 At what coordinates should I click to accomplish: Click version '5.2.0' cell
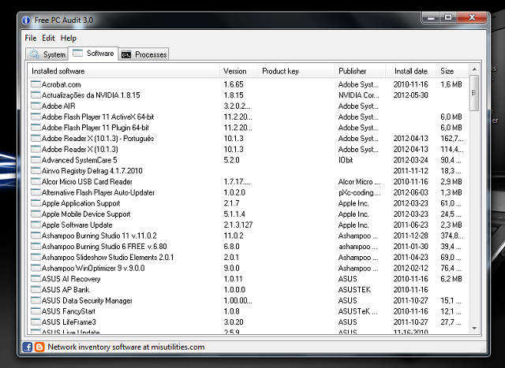tap(231, 160)
